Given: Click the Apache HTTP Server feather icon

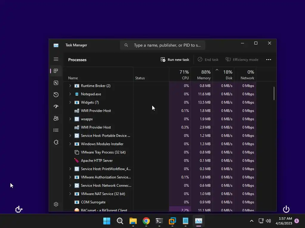Looking at the screenshot, I should [x=77, y=161].
